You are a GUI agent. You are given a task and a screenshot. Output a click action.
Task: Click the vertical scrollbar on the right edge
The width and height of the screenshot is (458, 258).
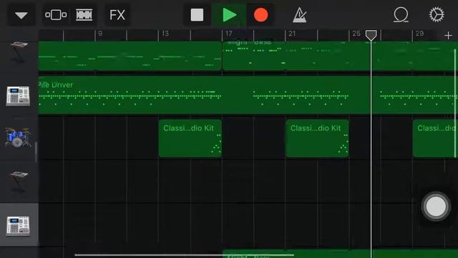point(455,104)
